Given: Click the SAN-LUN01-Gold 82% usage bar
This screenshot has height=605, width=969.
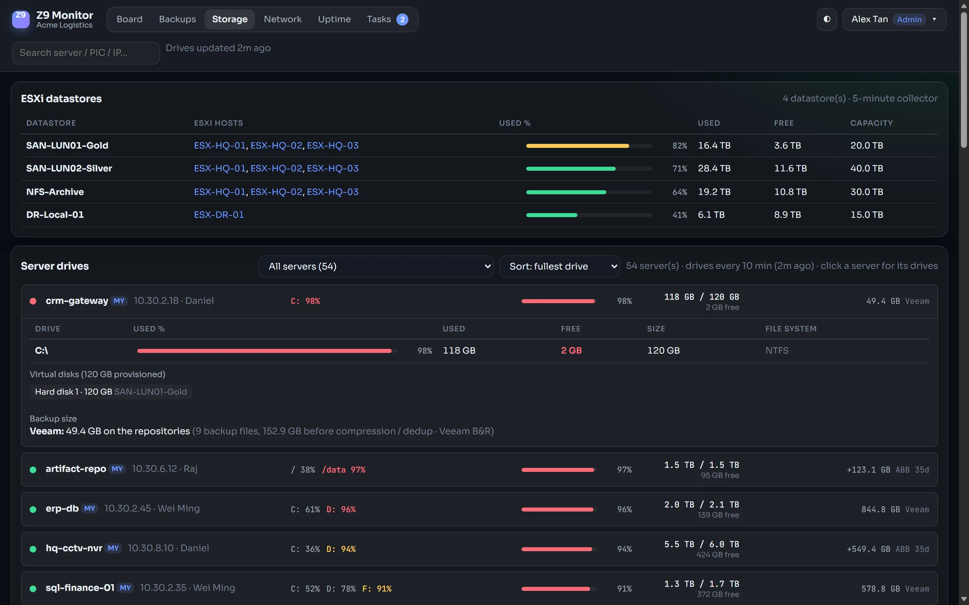Looking at the screenshot, I should tap(589, 146).
